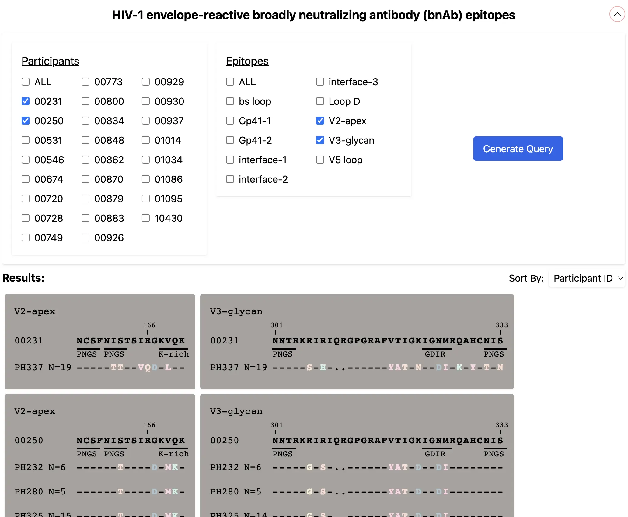Click the Epitopes heading
Image resolution: width=628 pixels, height=517 pixels.
247,61
